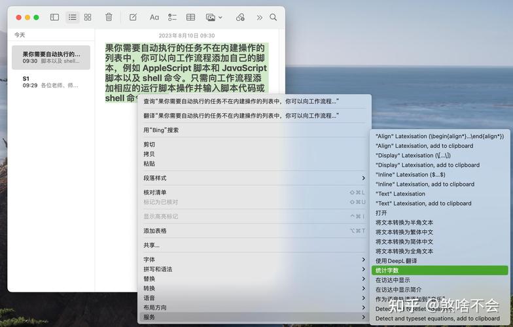Expand the 替换 submenu
513x327 pixels.
[254, 279]
